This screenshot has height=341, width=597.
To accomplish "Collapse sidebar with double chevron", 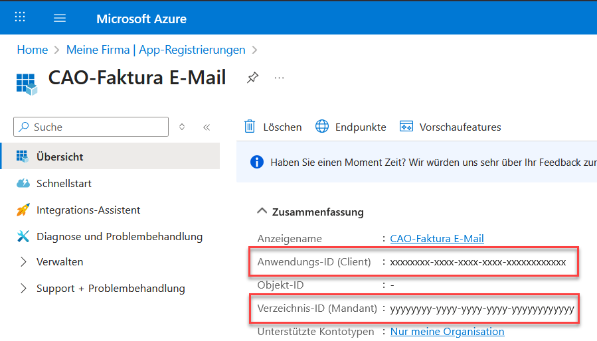I will point(207,127).
